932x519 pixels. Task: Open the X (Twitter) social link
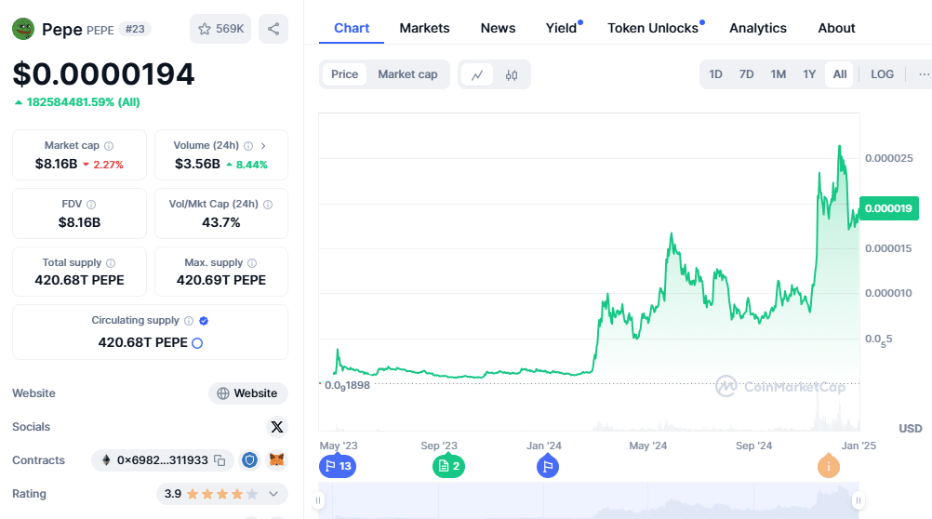tap(276, 427)
